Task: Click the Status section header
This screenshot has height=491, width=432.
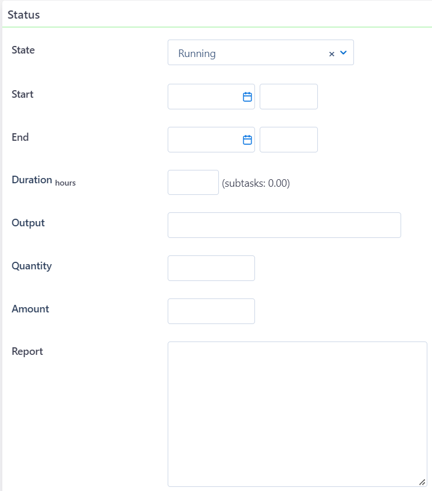Action: (24, 15)
